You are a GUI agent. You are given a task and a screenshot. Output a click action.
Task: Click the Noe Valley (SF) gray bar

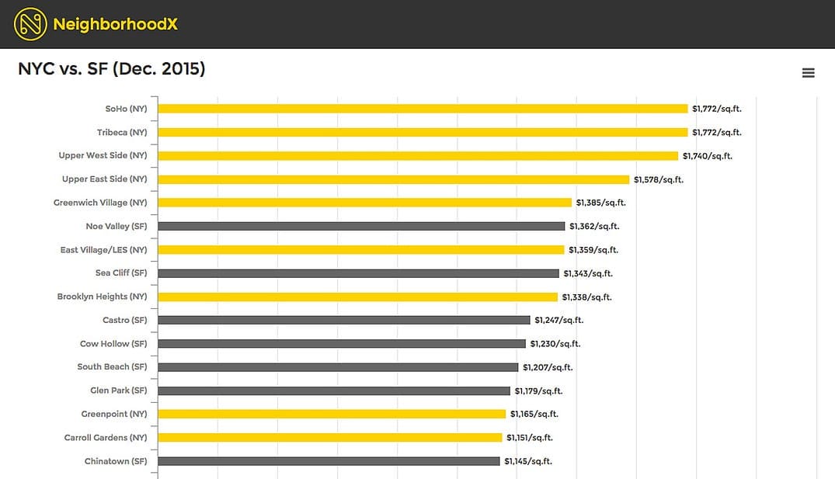[x=361, y=227]
